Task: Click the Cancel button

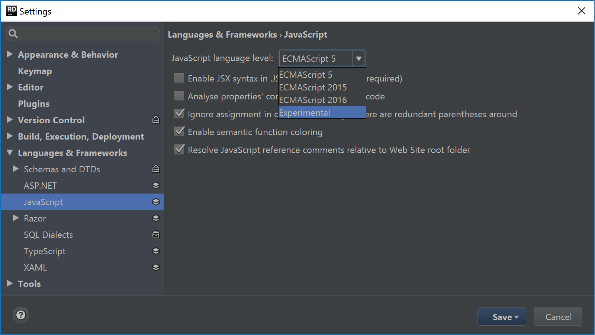Action: 558,317
